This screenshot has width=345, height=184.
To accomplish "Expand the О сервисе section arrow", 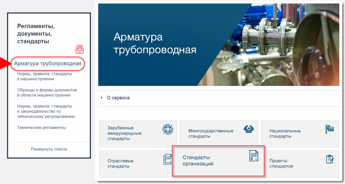I will click(x=102, y=98).
